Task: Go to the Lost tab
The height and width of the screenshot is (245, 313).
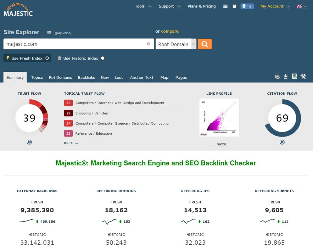Action: coord(119,77)
